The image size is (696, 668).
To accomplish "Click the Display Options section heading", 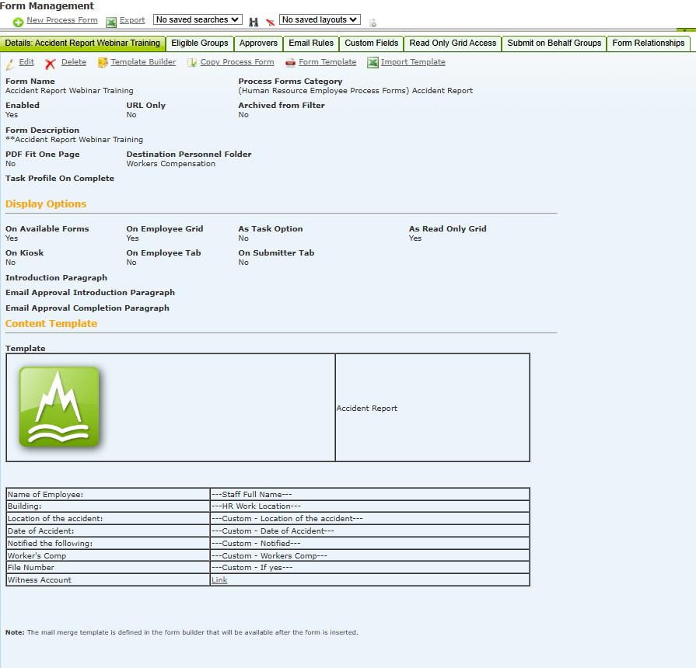I will coord(46,204).
